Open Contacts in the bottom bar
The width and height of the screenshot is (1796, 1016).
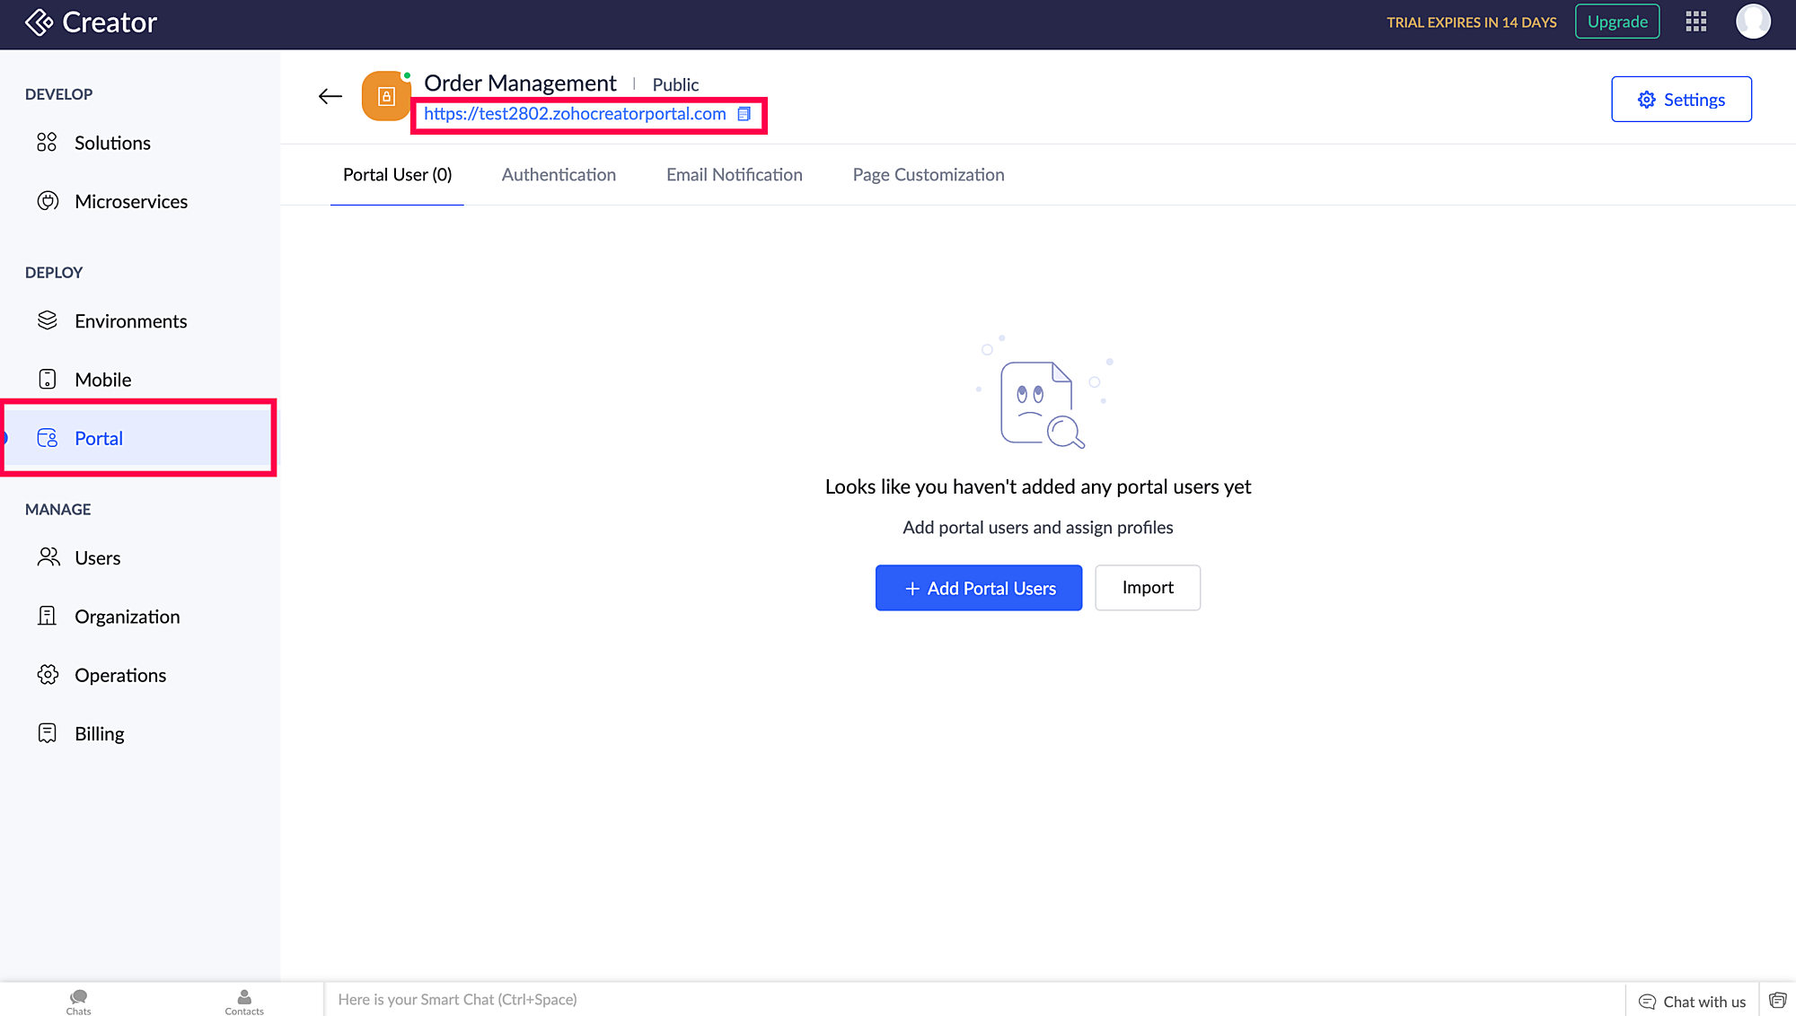tap(243, 1001)
